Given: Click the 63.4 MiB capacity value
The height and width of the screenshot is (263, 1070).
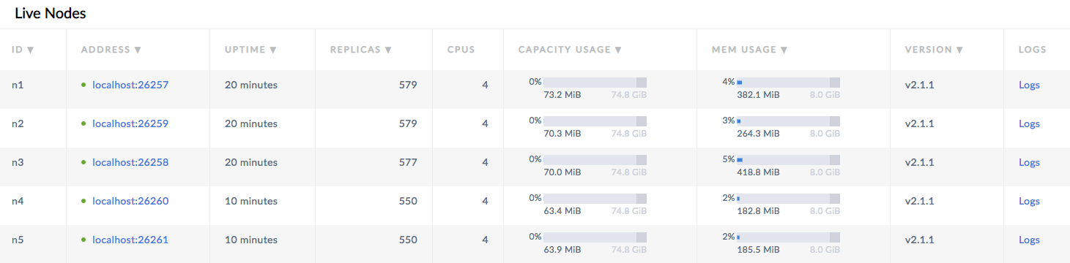Looking at the screenshot, I should click(x=562, y=211).
